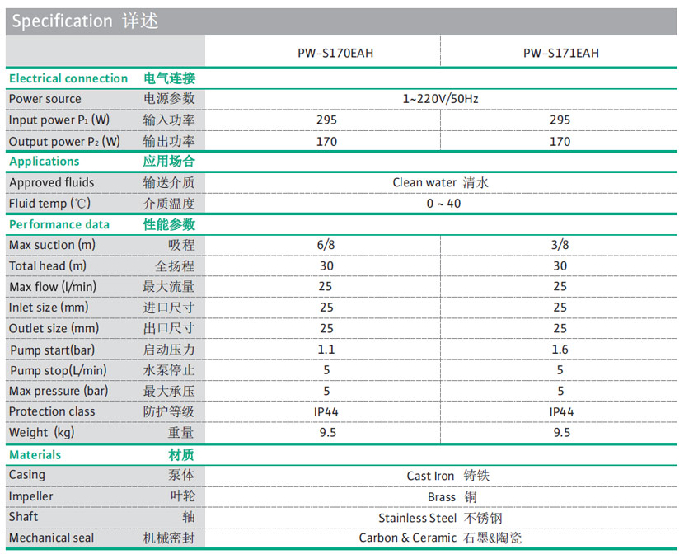Viewport: 684px width, 559px height.
Task: Click the 'Weight (kg)' label
Action: point(42,433)
